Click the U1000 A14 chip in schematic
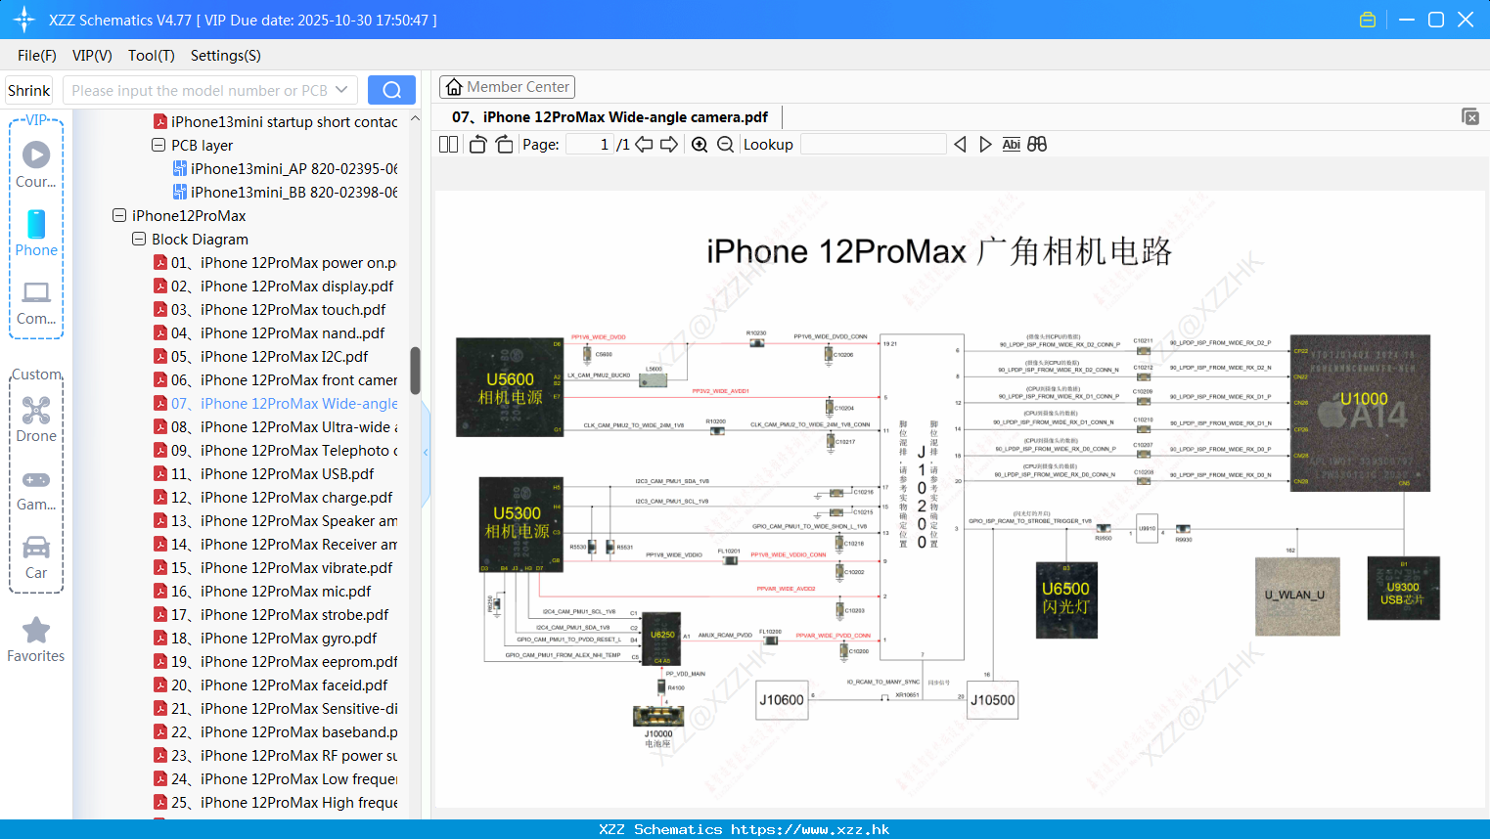Viewport: 1490px width, 839px height. tap(1361, 413)
